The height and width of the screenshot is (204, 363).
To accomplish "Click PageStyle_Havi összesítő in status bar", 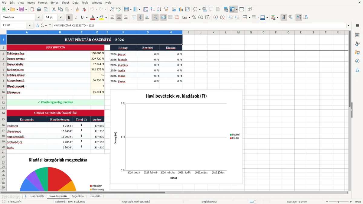I will point(136,202).
